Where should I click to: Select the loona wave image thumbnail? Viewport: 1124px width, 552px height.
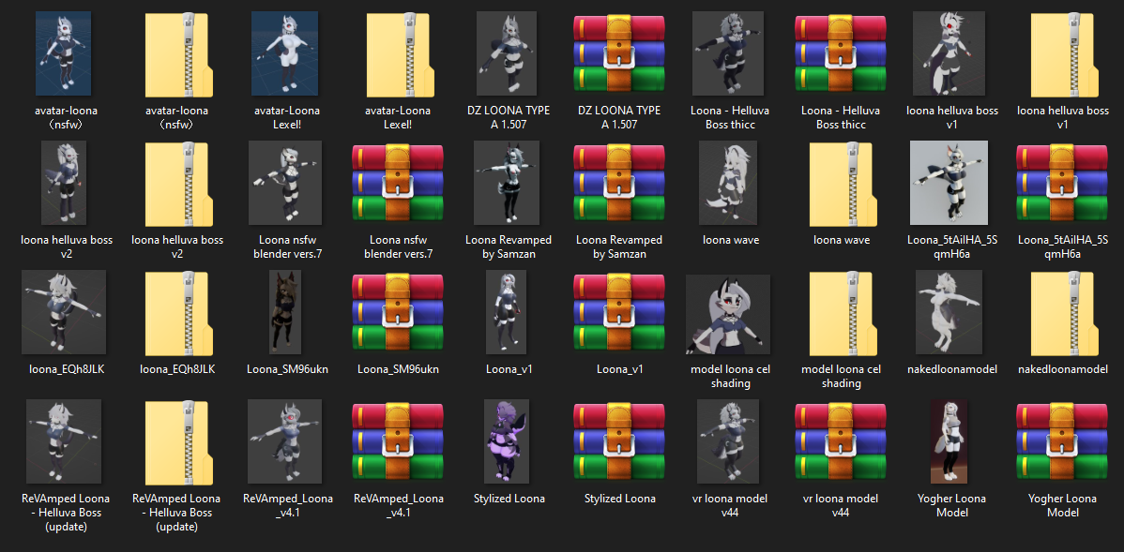(x=727, y=184)
